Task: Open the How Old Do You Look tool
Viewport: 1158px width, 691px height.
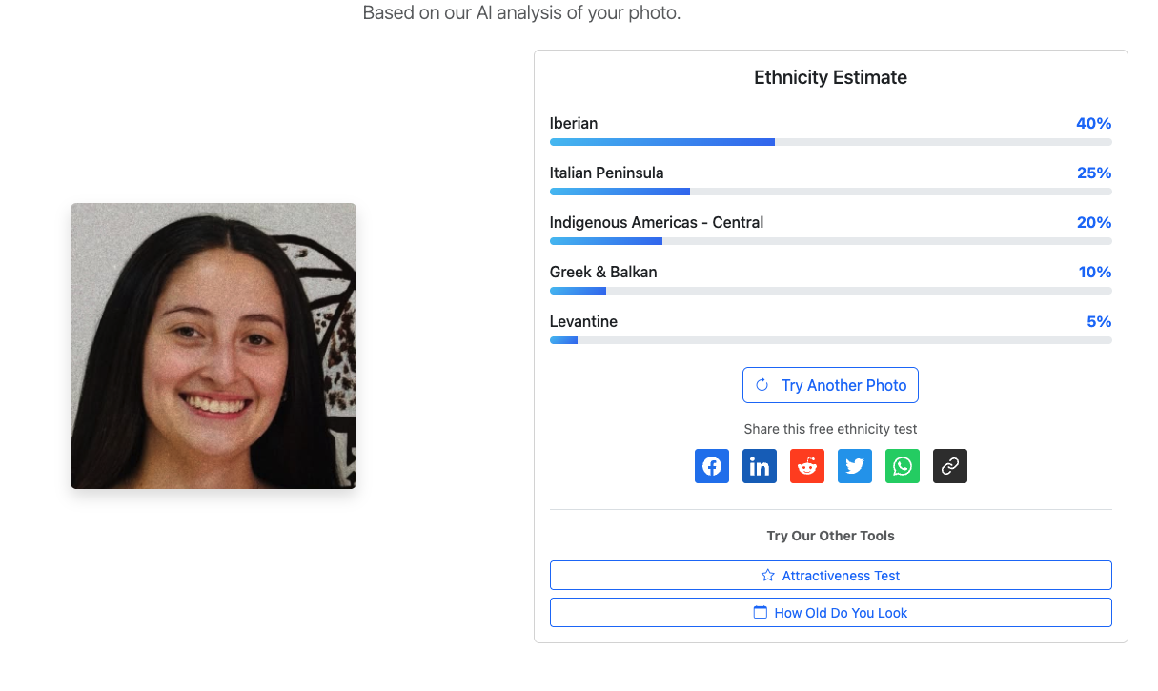Action: (830, 613)
